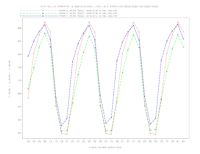
Task: Click the circle marker on green legend line
Action: [43, 13]
